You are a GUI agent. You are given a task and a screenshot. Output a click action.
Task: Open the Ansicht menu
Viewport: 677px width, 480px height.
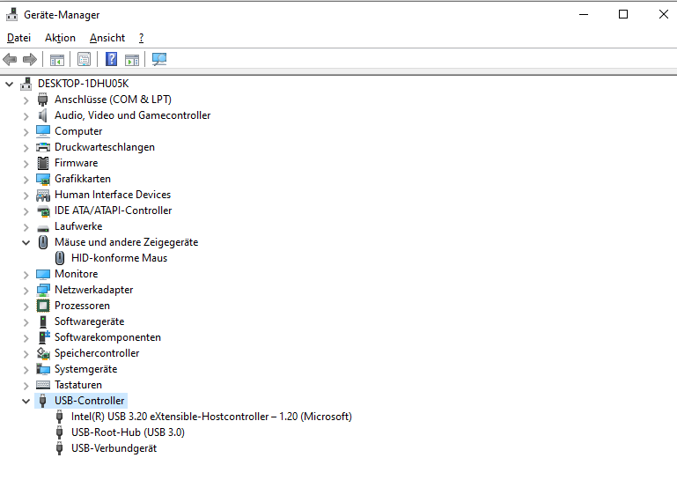[107, 38]
